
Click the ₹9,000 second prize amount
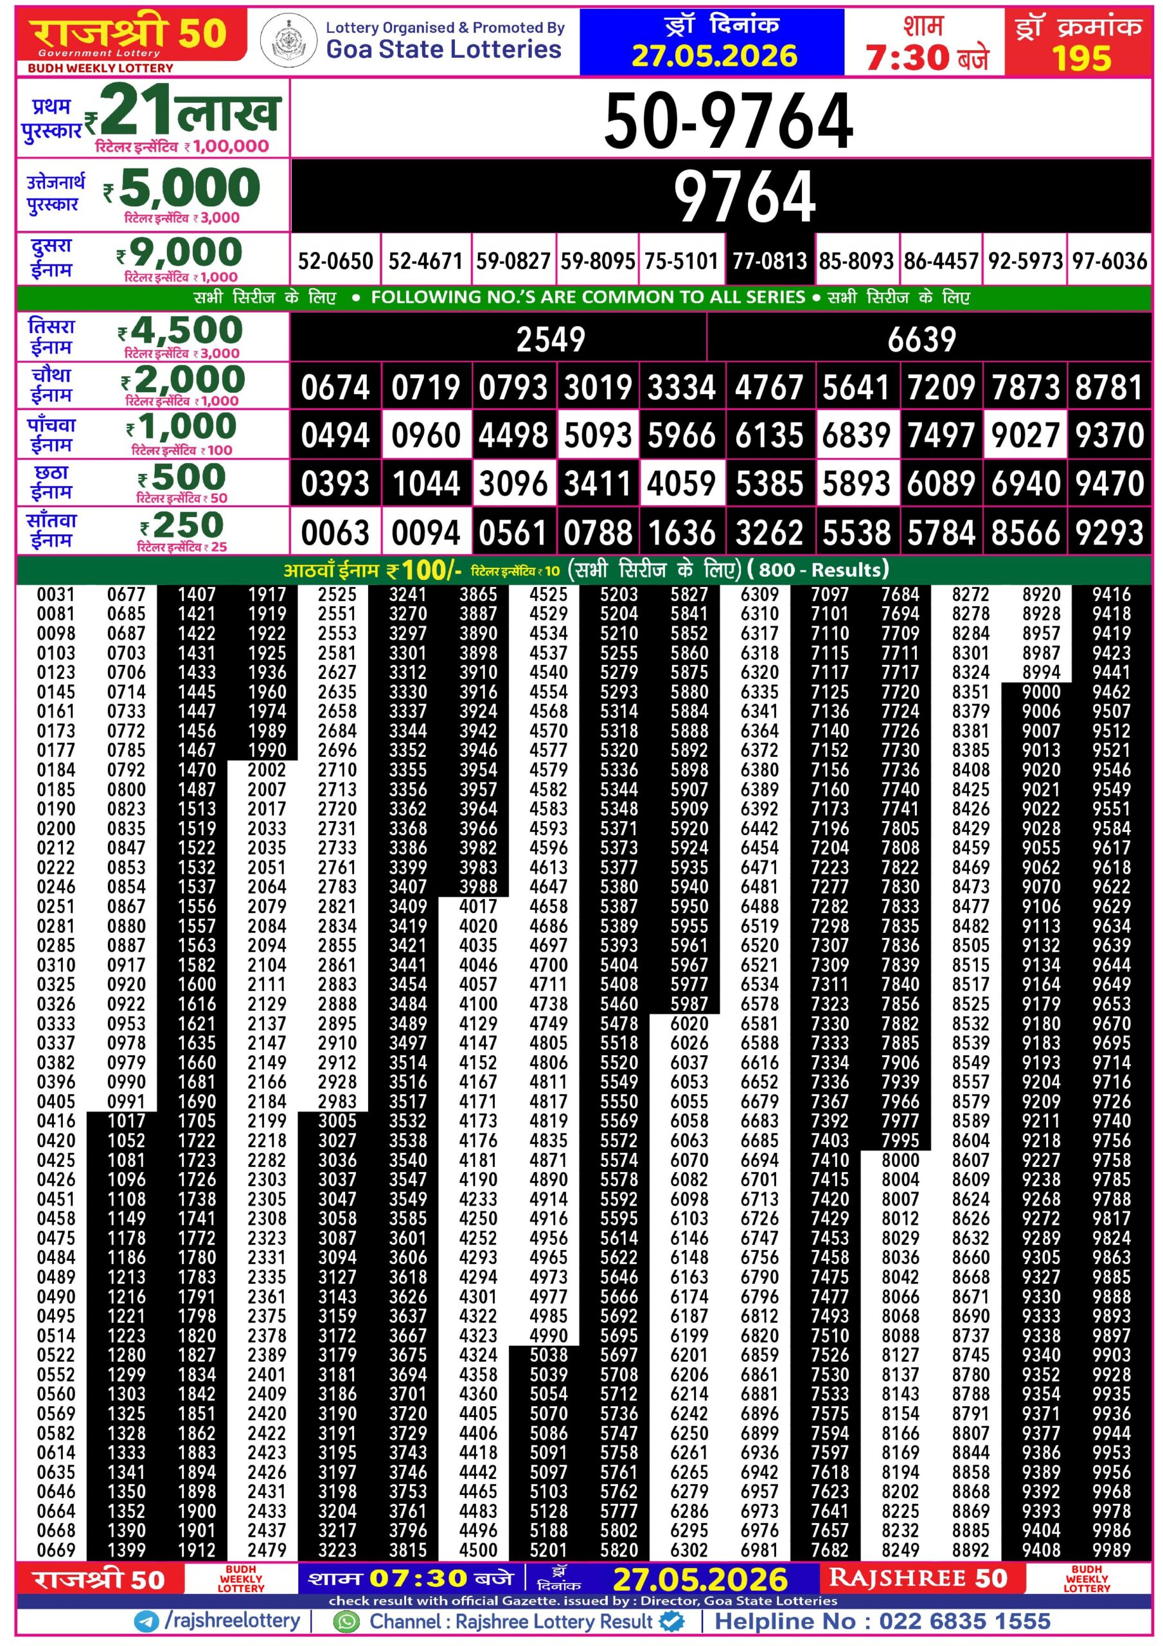(180, 252)
